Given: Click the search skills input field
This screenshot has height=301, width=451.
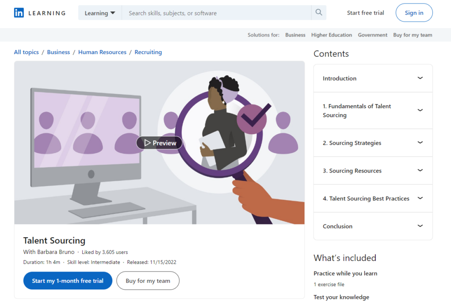Looking at the screenshot, I should (x=216, y=13).
